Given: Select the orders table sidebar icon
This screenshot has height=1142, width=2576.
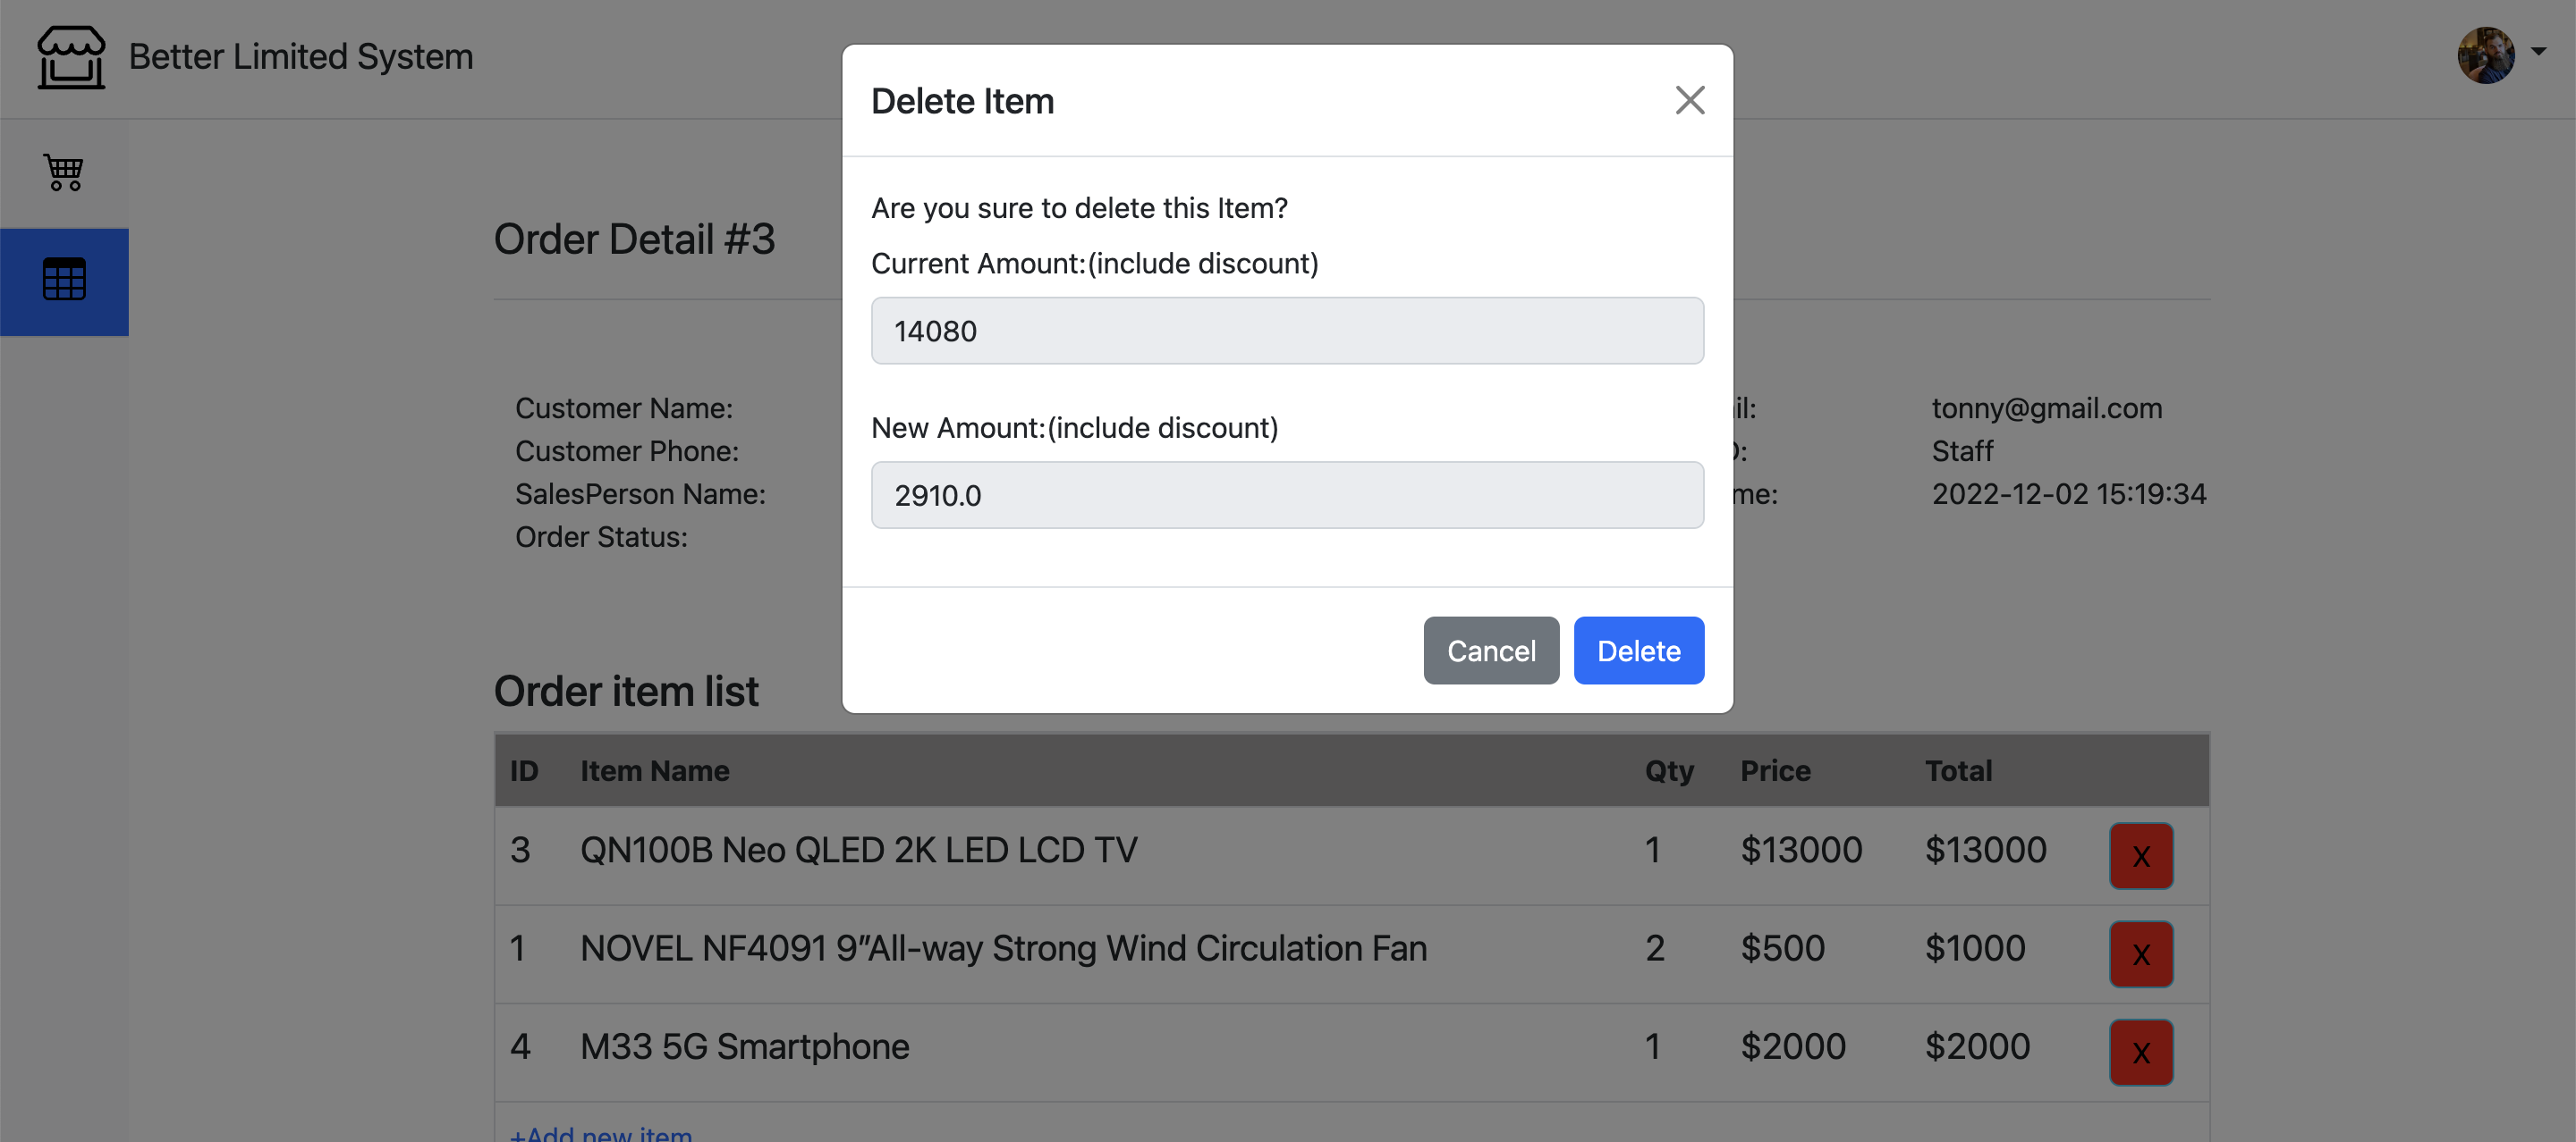Looking at the screenshot, I should 64,280.
